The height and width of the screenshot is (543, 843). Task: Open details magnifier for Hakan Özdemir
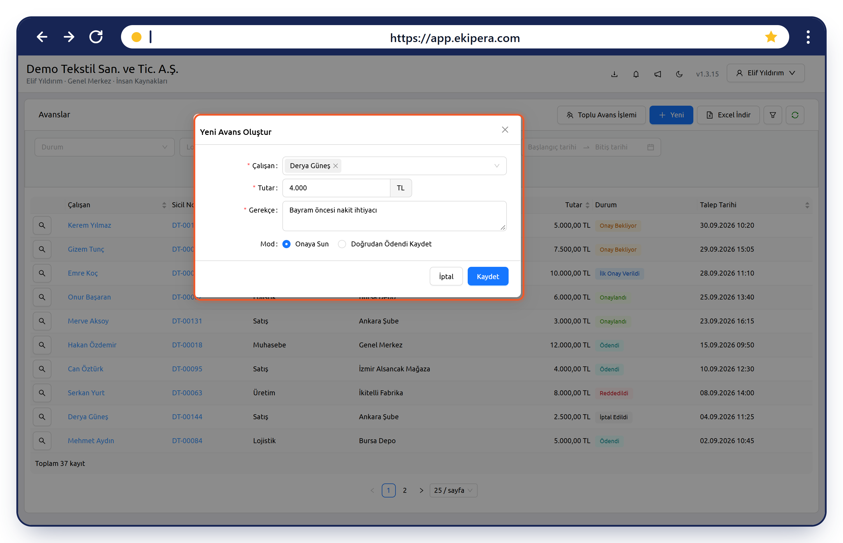42,345
